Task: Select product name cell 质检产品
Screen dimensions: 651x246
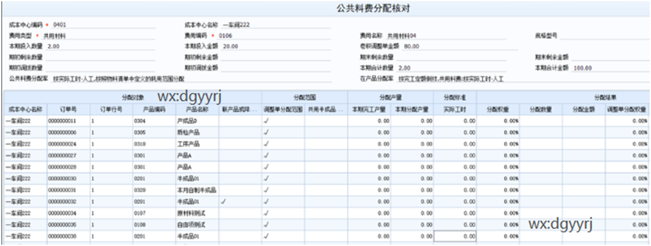Action: pos(197,132)
